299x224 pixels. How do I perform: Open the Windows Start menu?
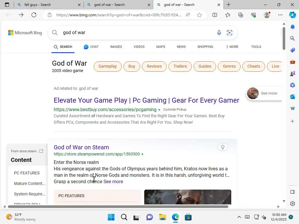(x=111, y=217)
